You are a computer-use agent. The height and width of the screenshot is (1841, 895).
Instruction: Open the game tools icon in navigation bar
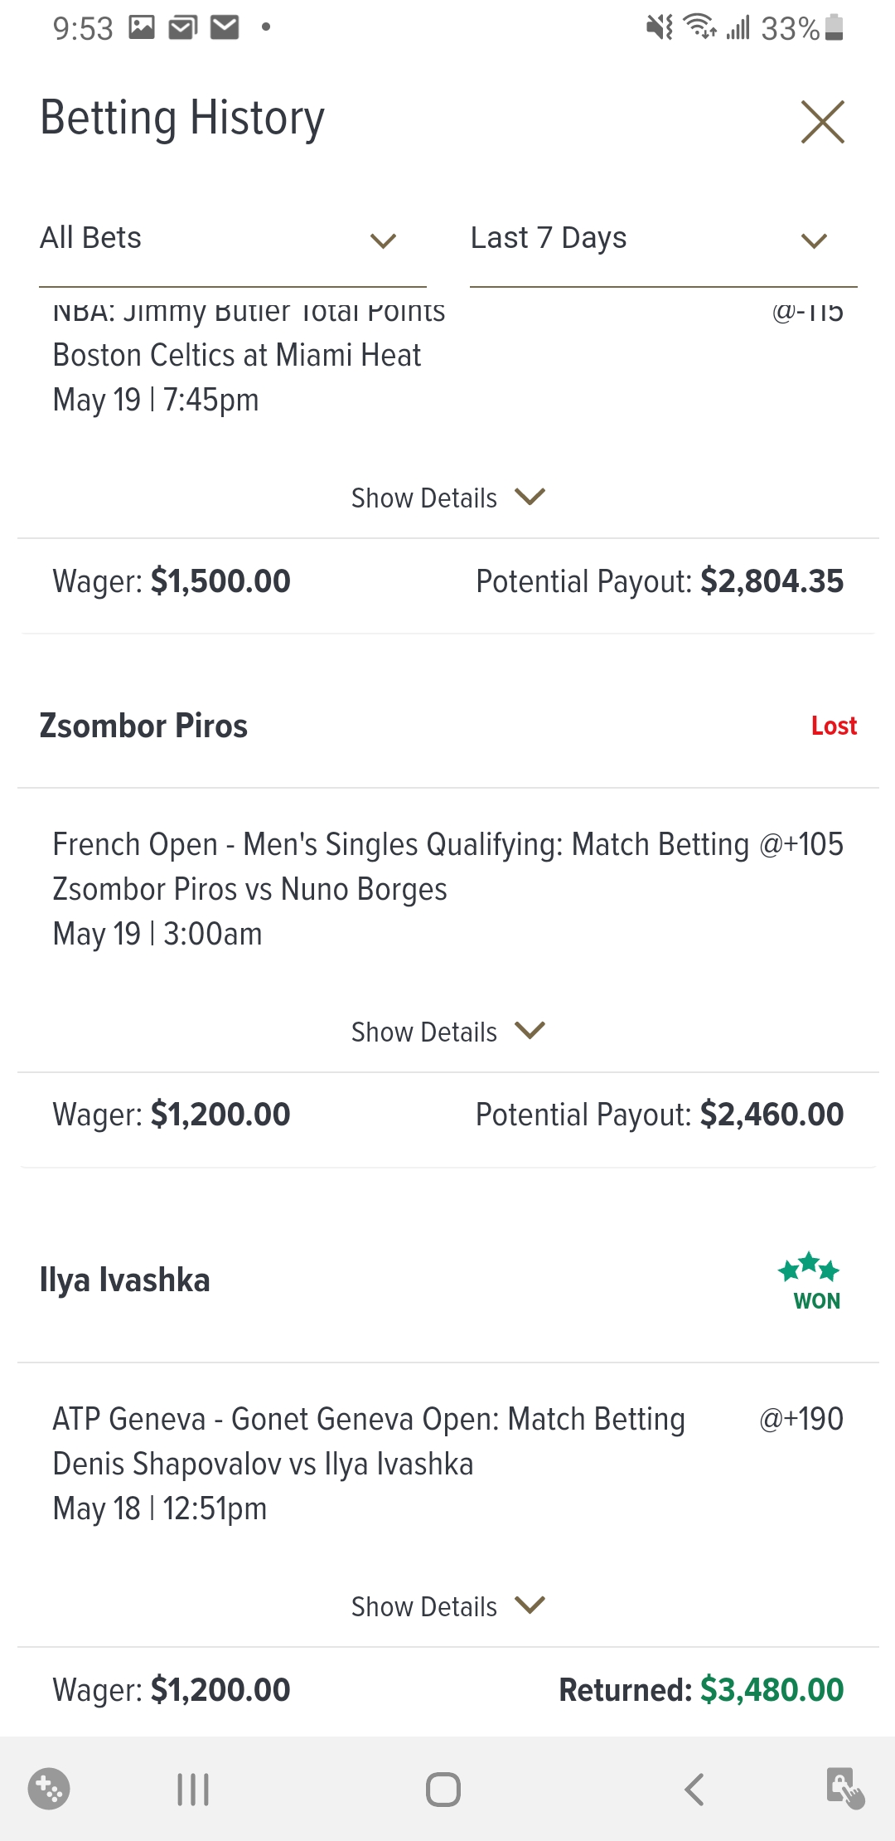(x=49, y=1789)
